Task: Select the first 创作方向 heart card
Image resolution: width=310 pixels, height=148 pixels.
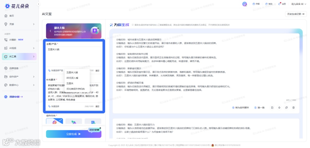Action: point(54,121)
